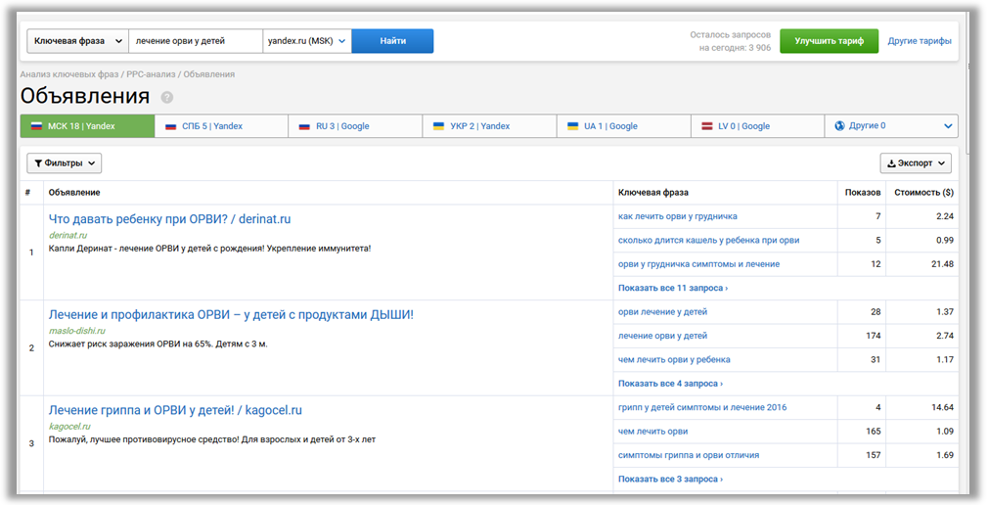Click the Стоимость ($) column header
The width and height of the screenshot is (988, 505).
pos(923,192)
